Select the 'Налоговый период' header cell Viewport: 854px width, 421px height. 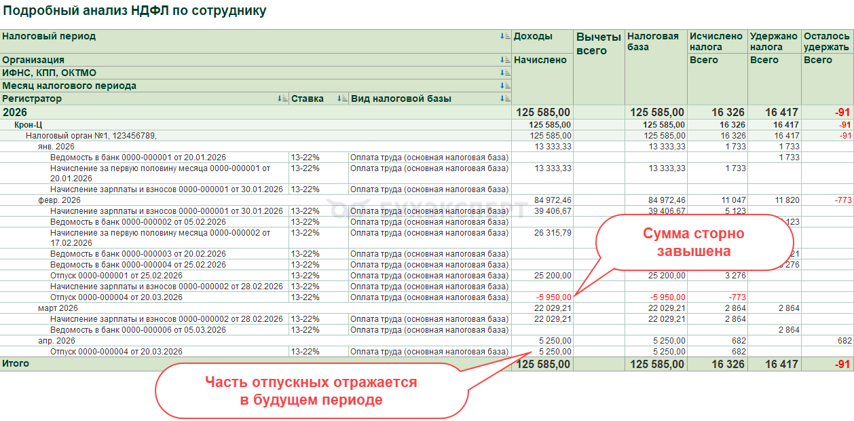tap(256, 41)
